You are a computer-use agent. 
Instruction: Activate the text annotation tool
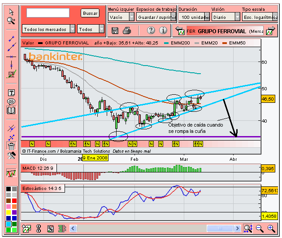(11, 93)
